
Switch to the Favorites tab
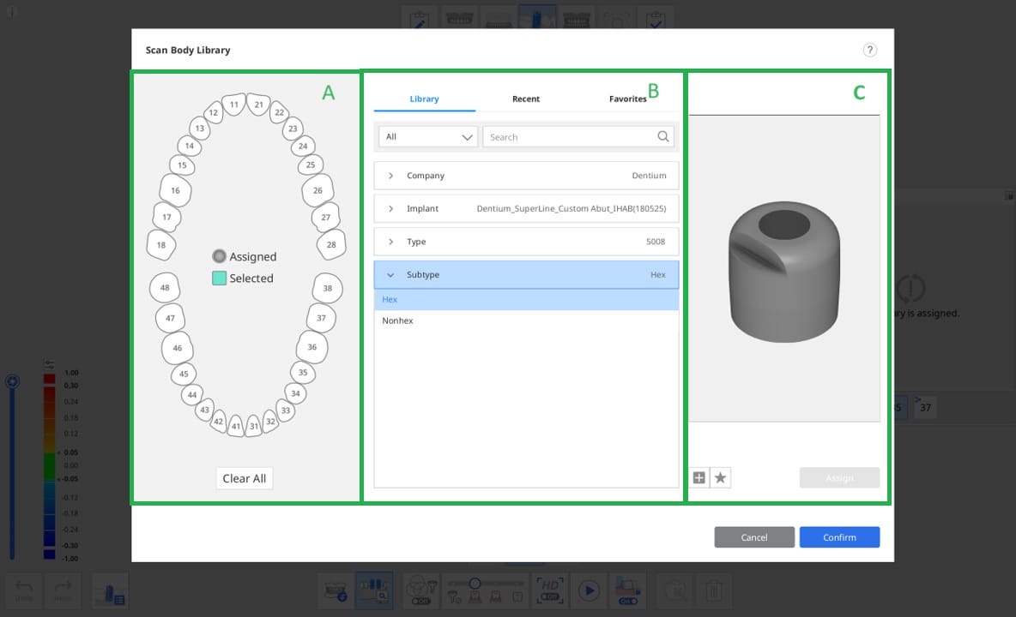(x=627, y=99)
